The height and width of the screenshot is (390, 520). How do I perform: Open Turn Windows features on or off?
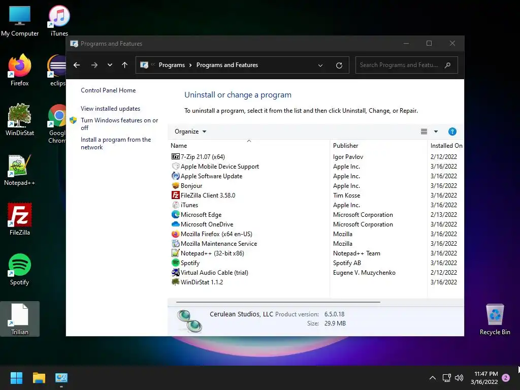click(119, 124)
